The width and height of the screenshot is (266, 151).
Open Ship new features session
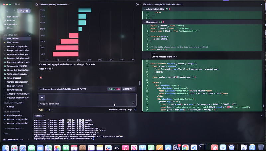click(x=17, y=86)
